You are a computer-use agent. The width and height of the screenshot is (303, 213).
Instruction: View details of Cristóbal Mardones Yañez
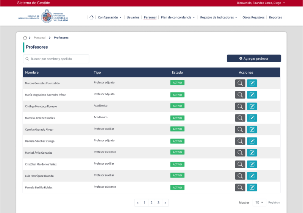click(240, 164)
